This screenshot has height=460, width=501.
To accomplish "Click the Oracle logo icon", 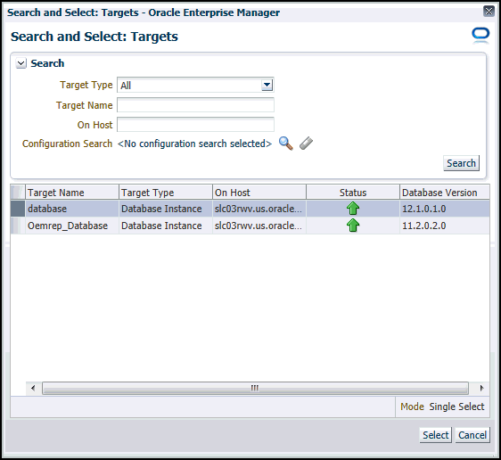I will [480, 36].
